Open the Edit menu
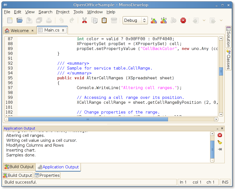The height and width of the screenshot is (189, 235). [18, 12]
